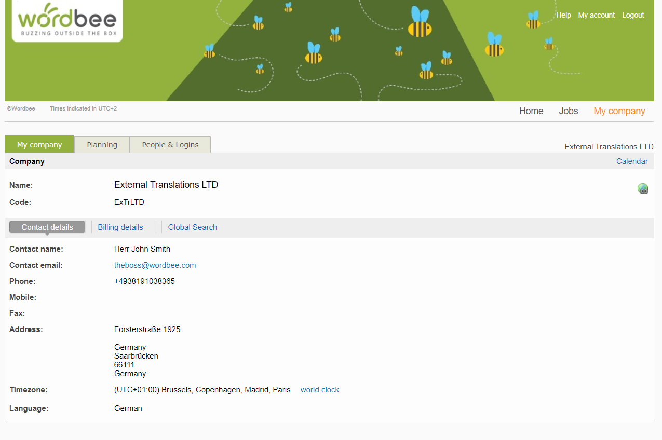Navigate to Home
The image size is (662, 440).
(531, 111)
